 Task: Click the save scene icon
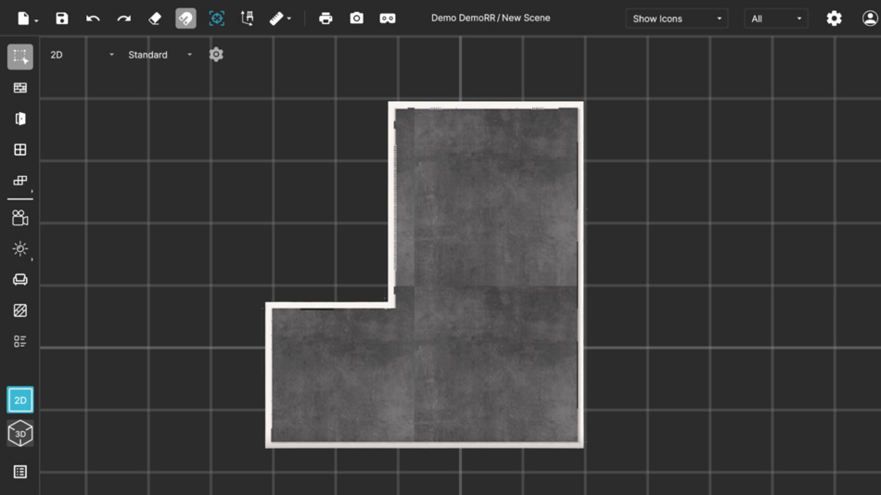[x=62, y=19]
